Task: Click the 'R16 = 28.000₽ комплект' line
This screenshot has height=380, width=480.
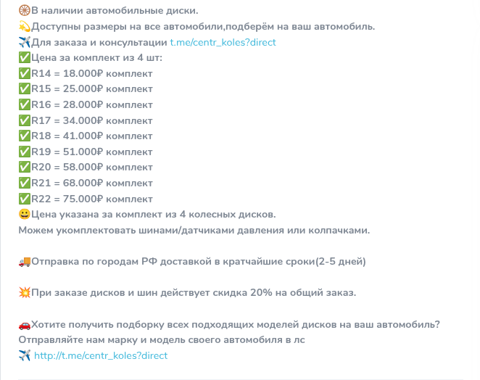Action: click(x=92, y=105)
